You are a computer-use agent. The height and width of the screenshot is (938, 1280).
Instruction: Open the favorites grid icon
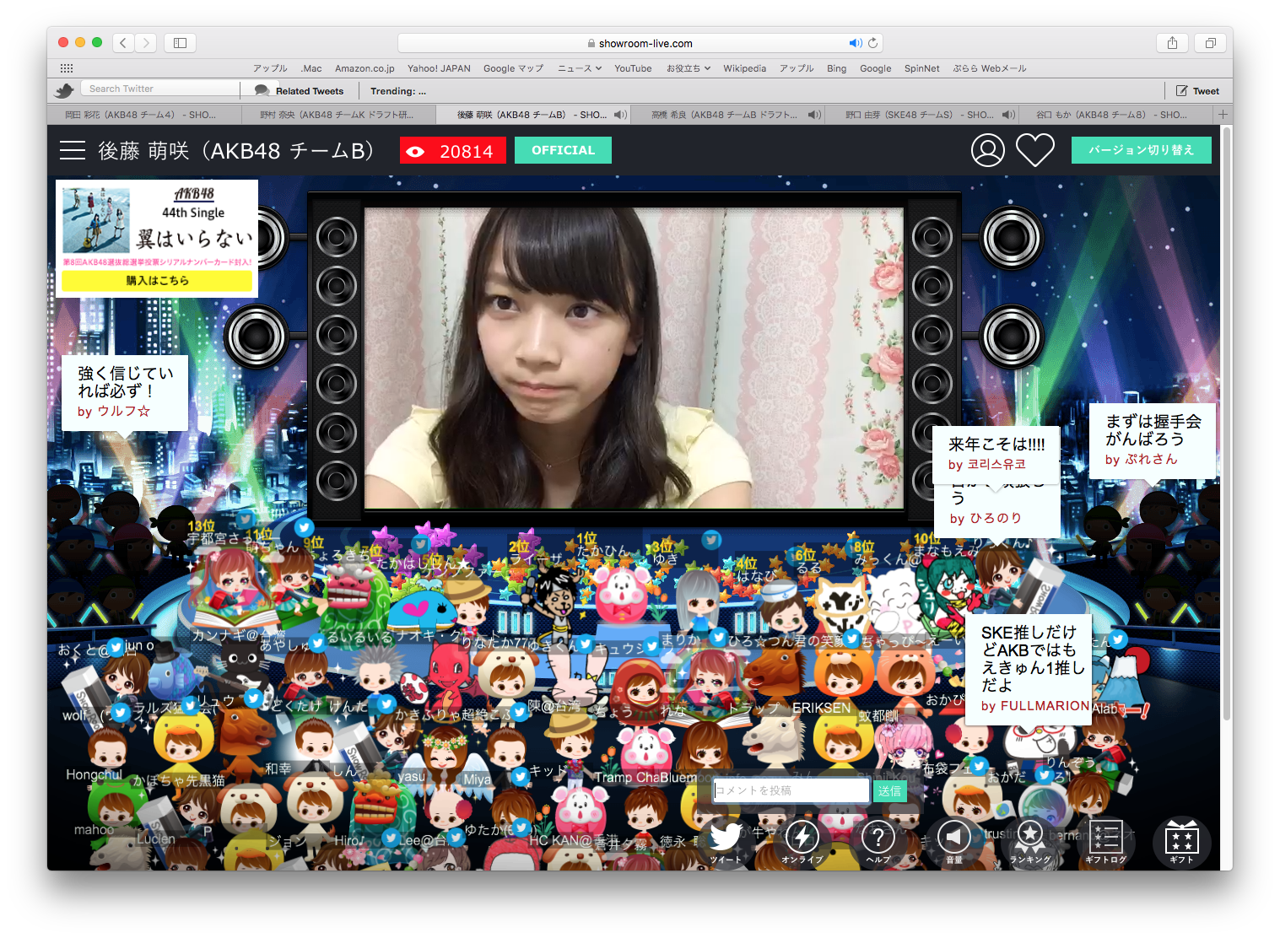click(67, 68)
